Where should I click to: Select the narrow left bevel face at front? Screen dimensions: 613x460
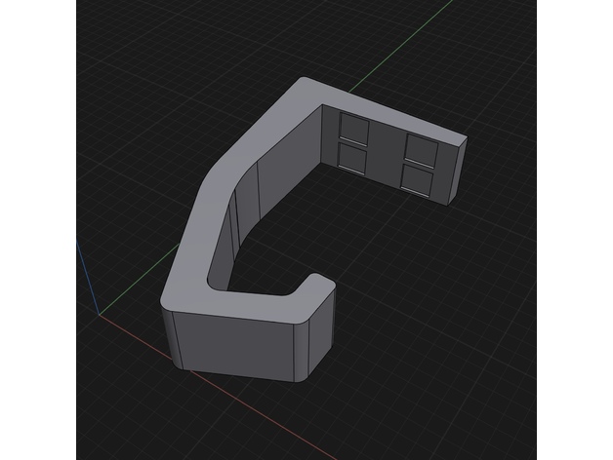coord(170,338)
